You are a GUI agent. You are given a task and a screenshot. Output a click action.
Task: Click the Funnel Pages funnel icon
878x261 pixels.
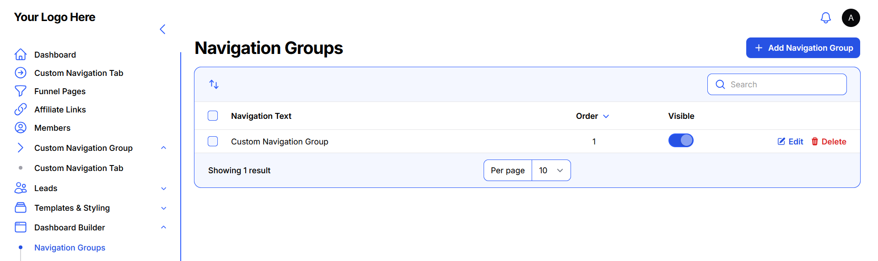tap(21, 91)
